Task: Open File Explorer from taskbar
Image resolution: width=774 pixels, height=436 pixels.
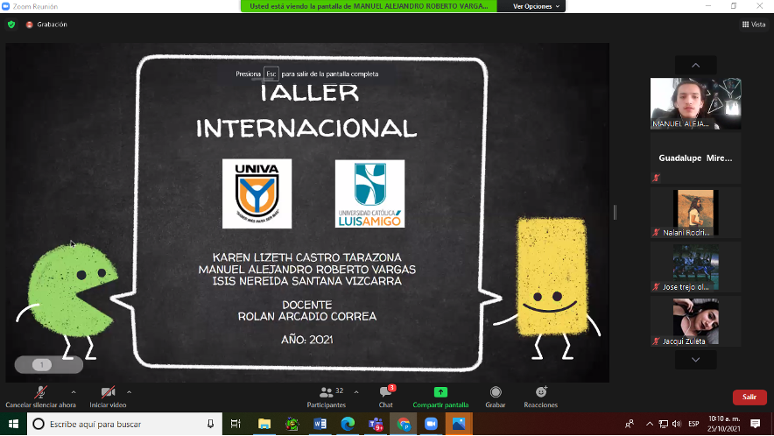Action: pyautogui.click(x=264, y=424)
